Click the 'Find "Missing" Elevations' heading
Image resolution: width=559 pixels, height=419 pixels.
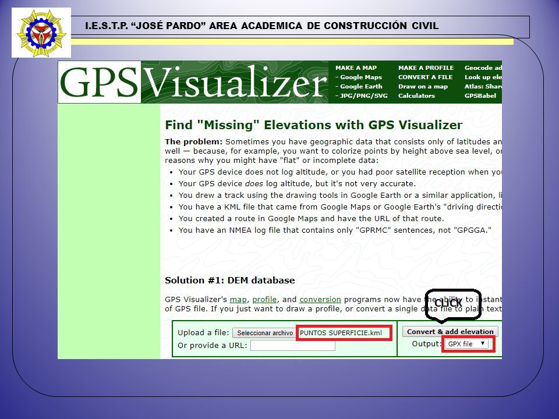pyautogui.click(x=313, y=125)
